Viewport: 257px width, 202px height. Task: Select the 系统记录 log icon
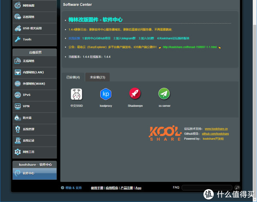tap(18, 141)
